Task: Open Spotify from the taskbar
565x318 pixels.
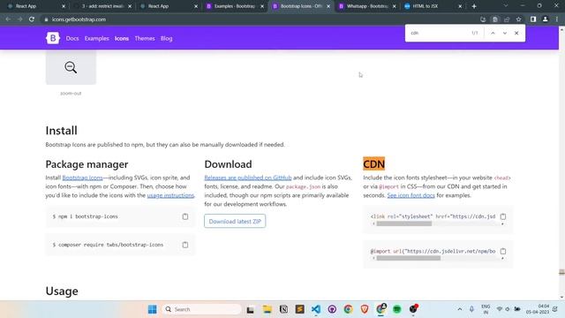Action: 397,309
